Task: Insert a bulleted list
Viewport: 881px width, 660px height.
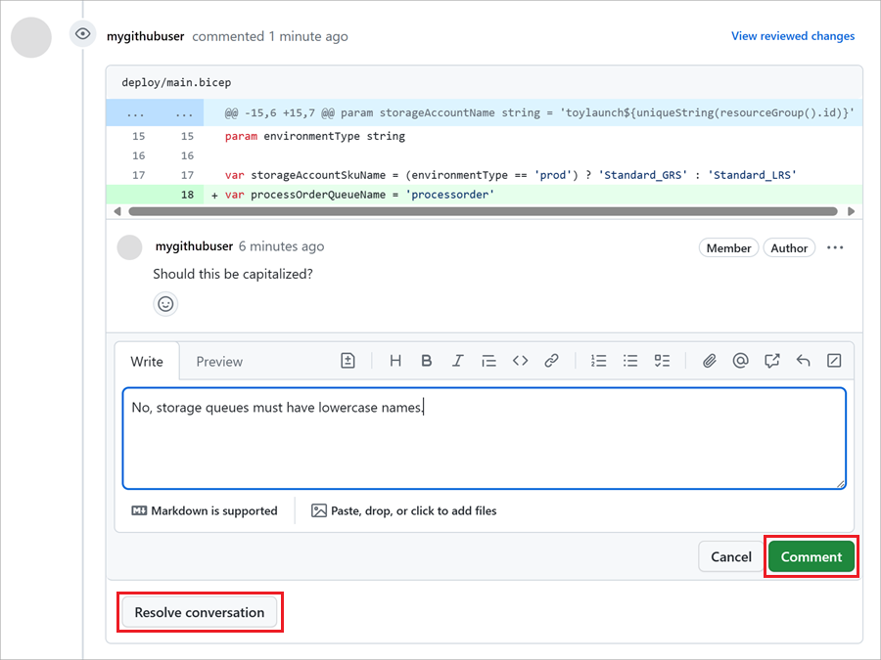Action: (x=630, y=360)
